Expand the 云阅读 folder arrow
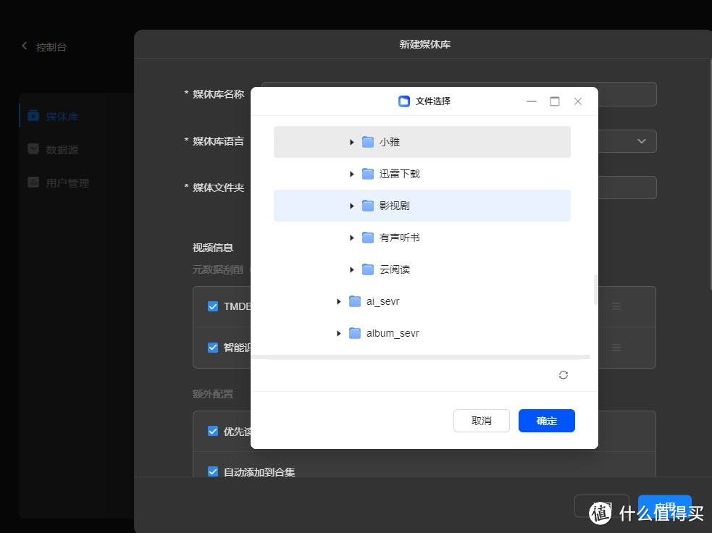 [351, 269]
